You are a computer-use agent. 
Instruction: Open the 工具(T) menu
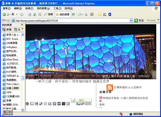[57, 9]
